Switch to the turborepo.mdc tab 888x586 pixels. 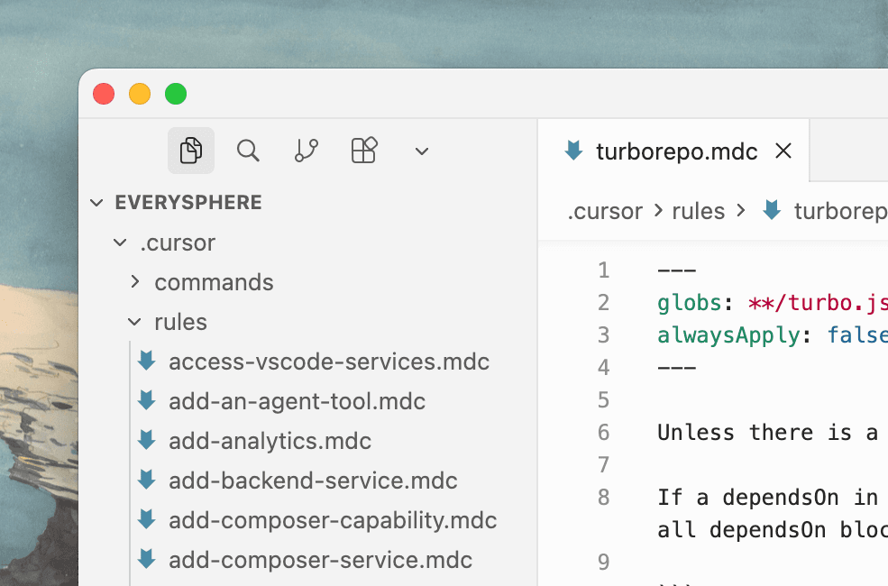pos(675,151)
